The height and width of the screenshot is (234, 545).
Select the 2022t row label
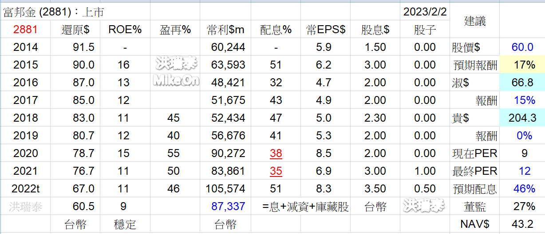[x=26, y=189]
